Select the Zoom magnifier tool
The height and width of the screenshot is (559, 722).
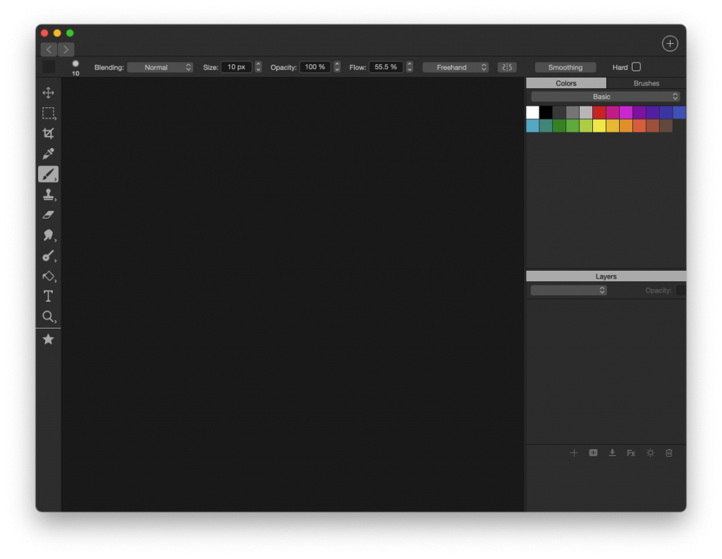pyautogui.click(x=49, y=317)
